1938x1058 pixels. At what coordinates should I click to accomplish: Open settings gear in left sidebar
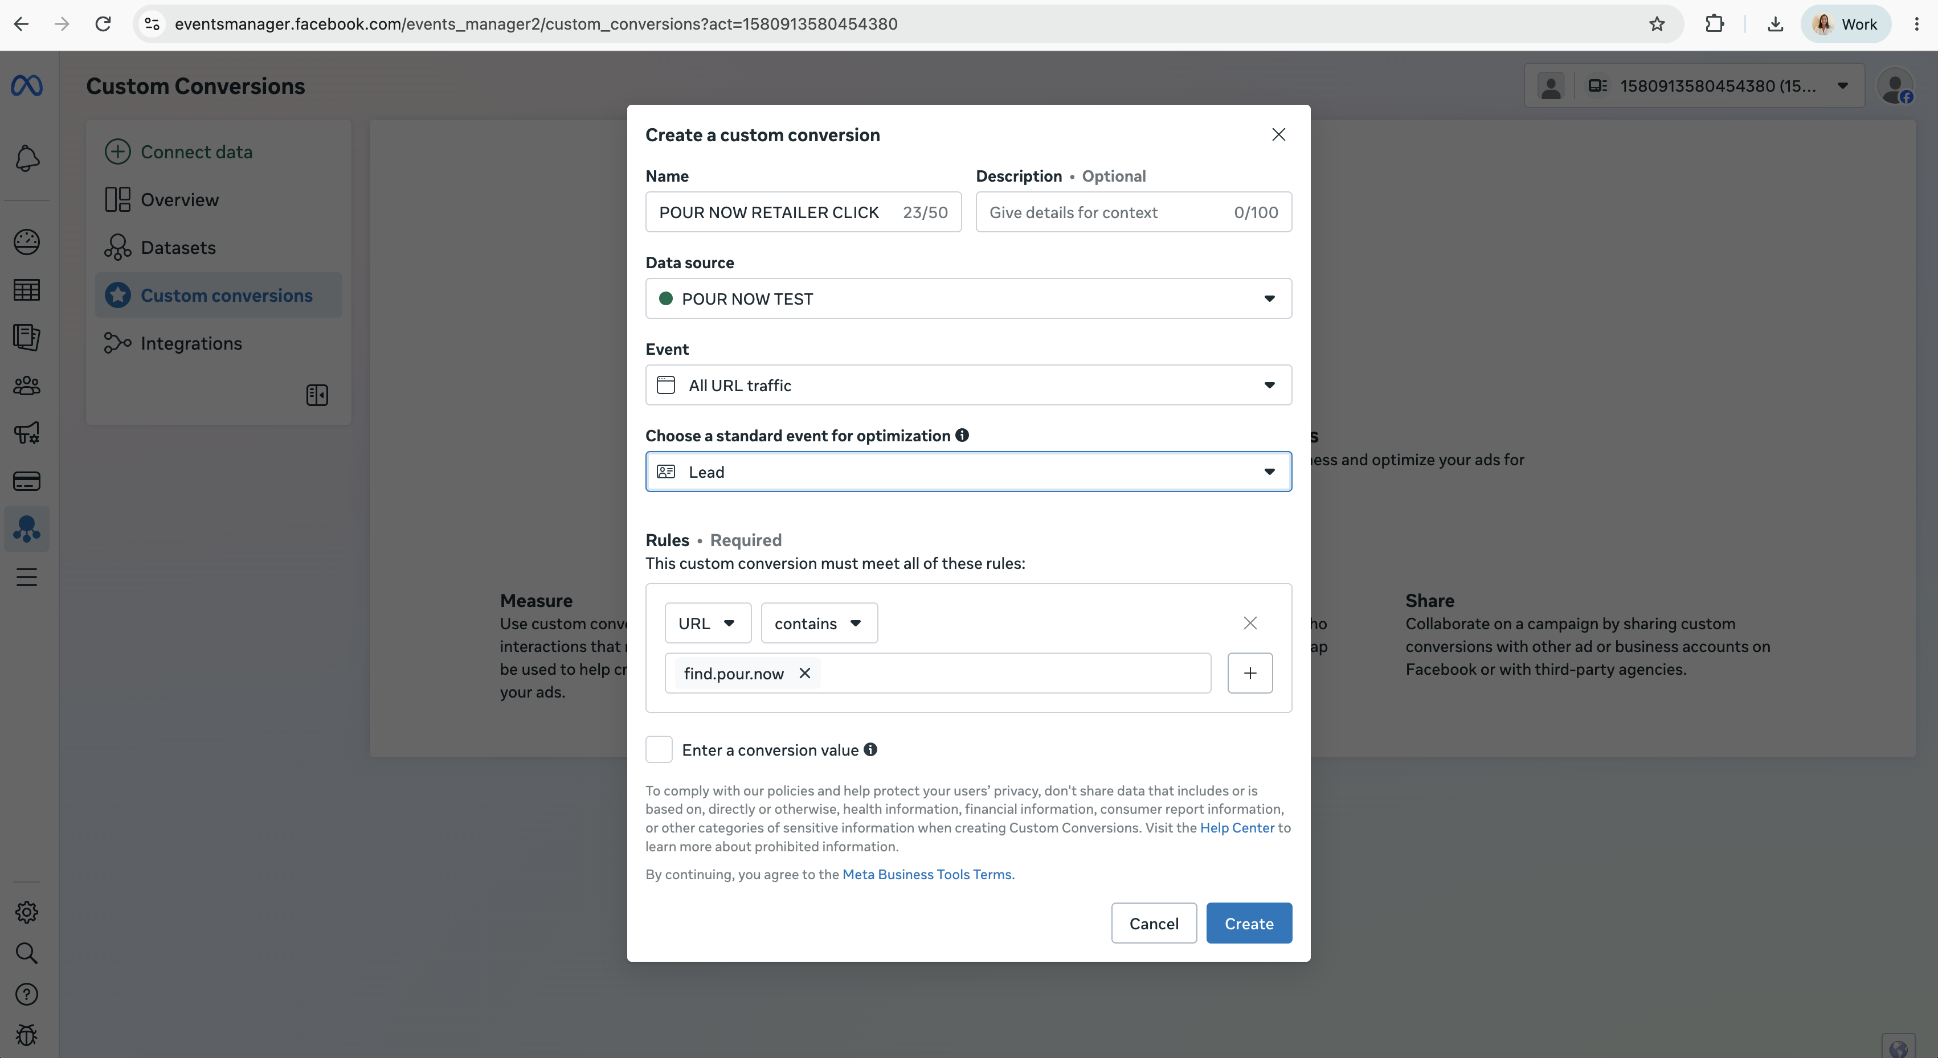(x=27, y=912)
